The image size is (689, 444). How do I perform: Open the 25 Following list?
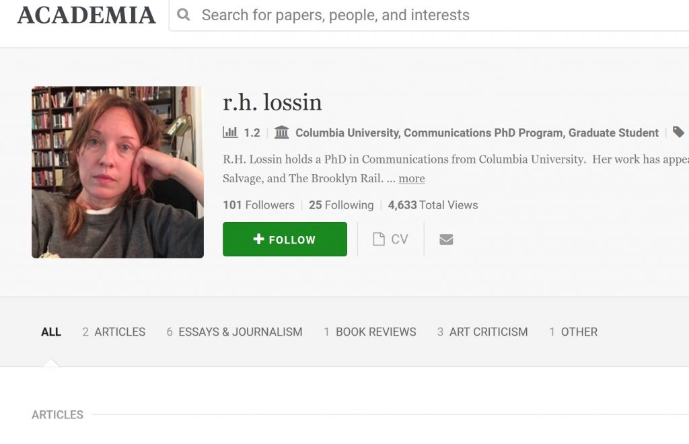tap(341, 205)
